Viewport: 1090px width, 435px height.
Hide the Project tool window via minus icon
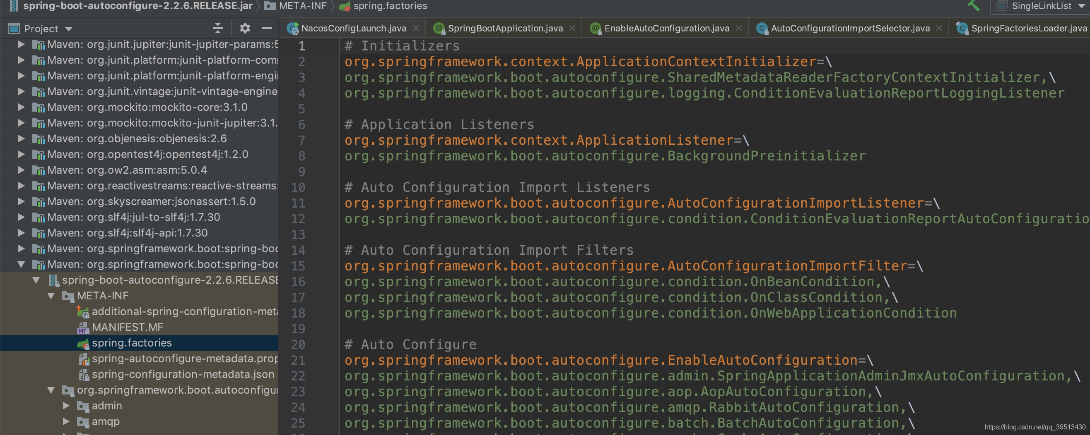pyautogui.click(x=267, y=28)
